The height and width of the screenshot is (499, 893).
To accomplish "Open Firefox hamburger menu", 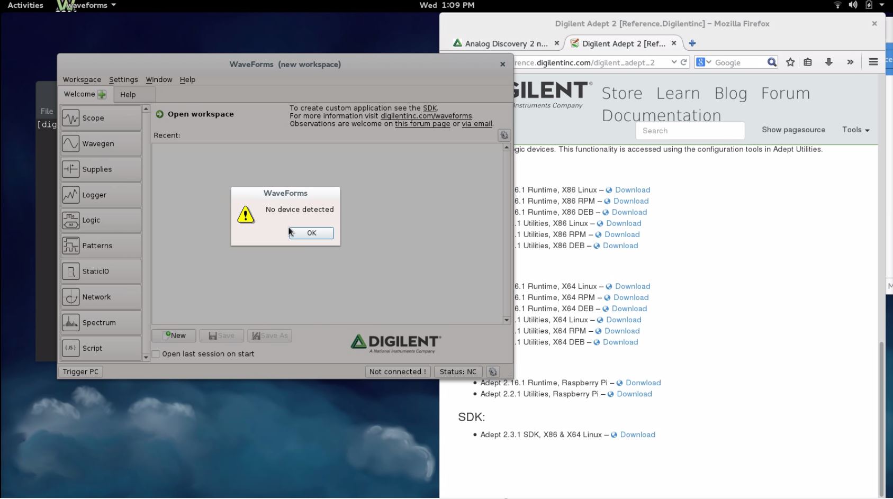I will click(873, 62).
